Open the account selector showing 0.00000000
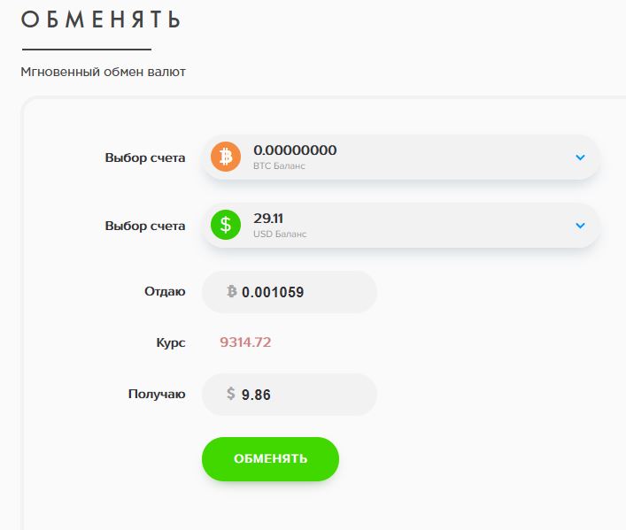626x530 pixels. [400, 157]
